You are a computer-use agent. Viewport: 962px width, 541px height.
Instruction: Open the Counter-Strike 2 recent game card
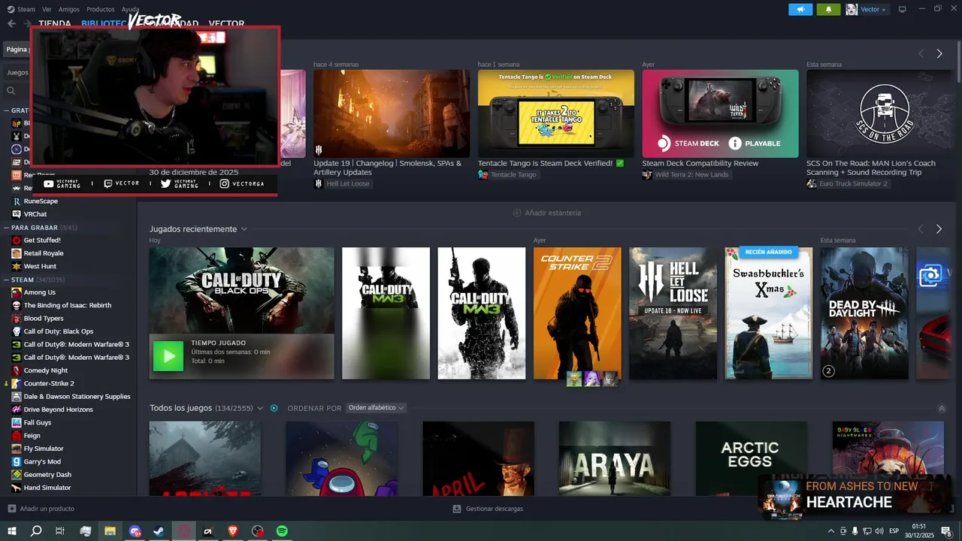[577, 313]
